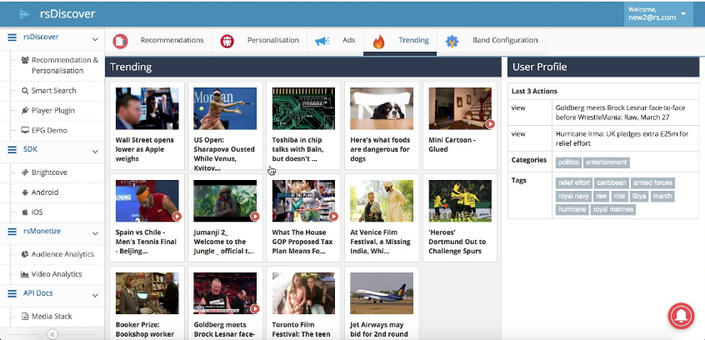Collapse the rsDiscover sidebar section
Screen dimensions: 705x340
point(95,37)
